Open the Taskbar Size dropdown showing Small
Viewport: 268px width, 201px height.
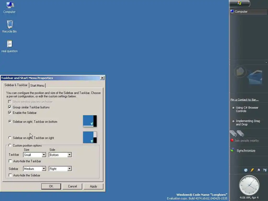point(35,155)
